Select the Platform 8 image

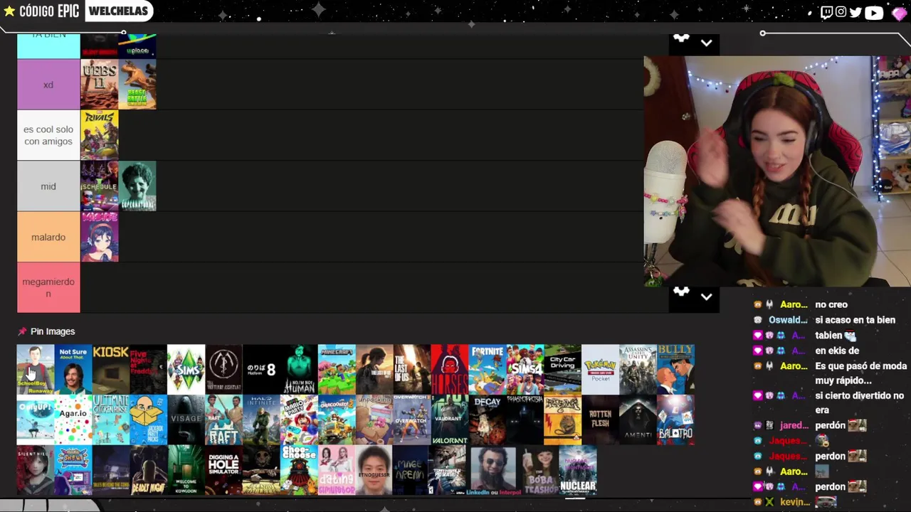click(261, 369)
